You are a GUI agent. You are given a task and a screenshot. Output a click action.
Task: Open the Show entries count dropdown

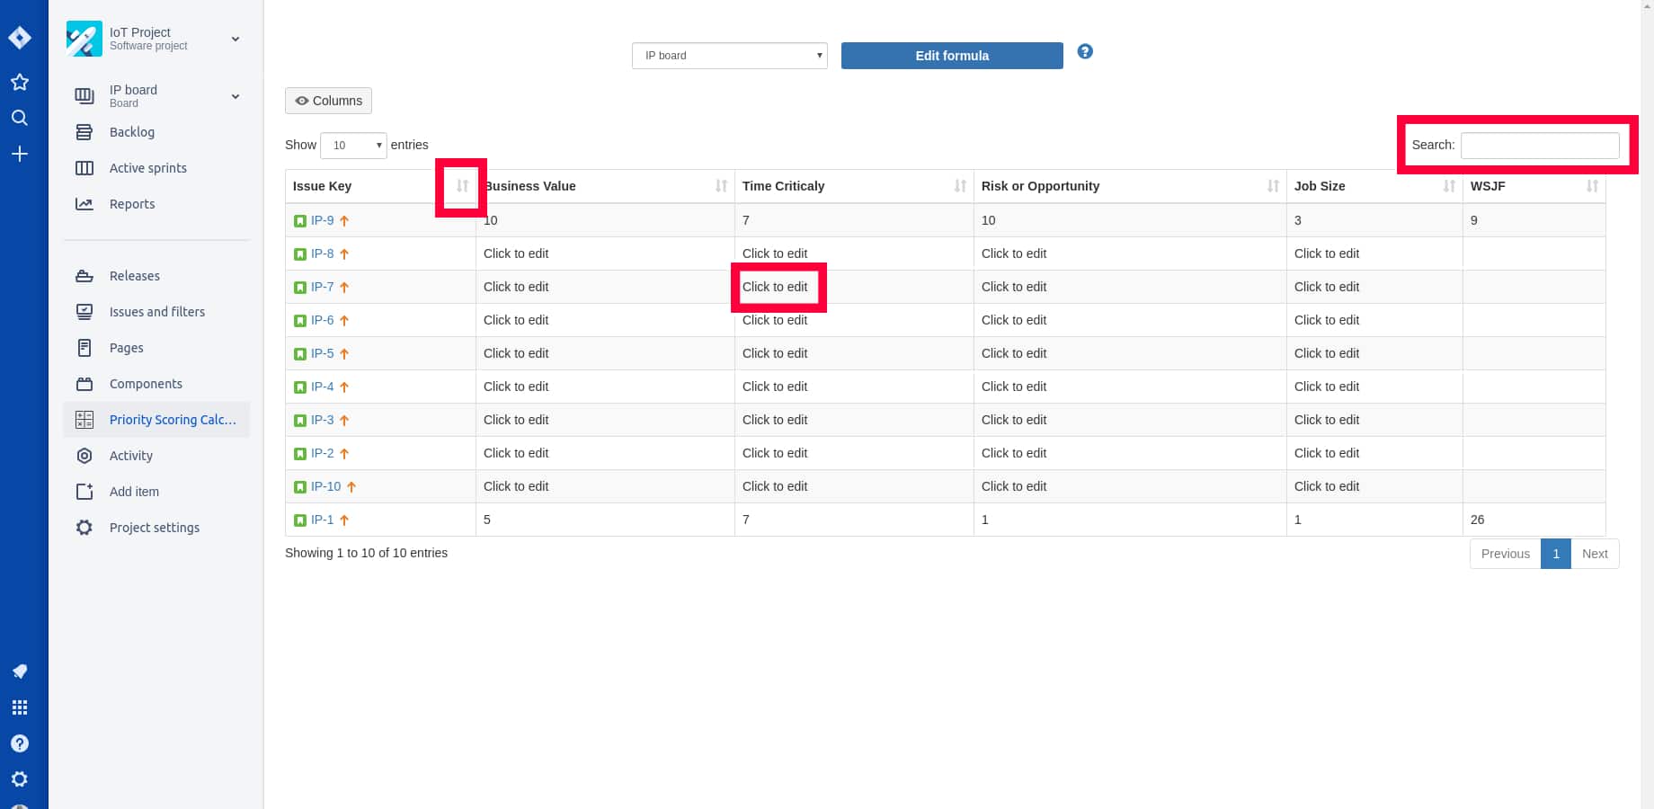(353, 145)
